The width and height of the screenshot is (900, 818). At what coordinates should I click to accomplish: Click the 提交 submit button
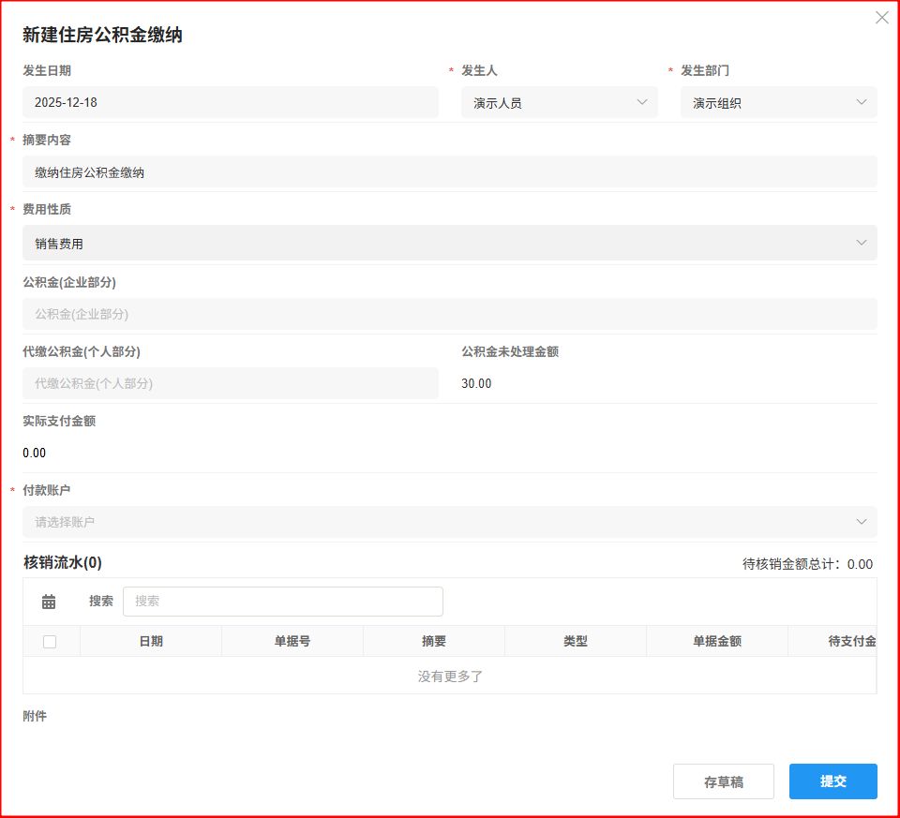coord(832,781)
